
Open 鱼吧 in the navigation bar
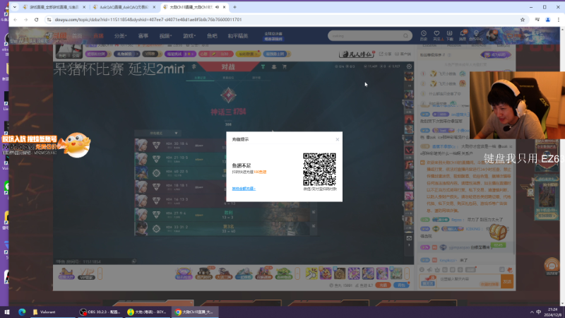point(212,36)
